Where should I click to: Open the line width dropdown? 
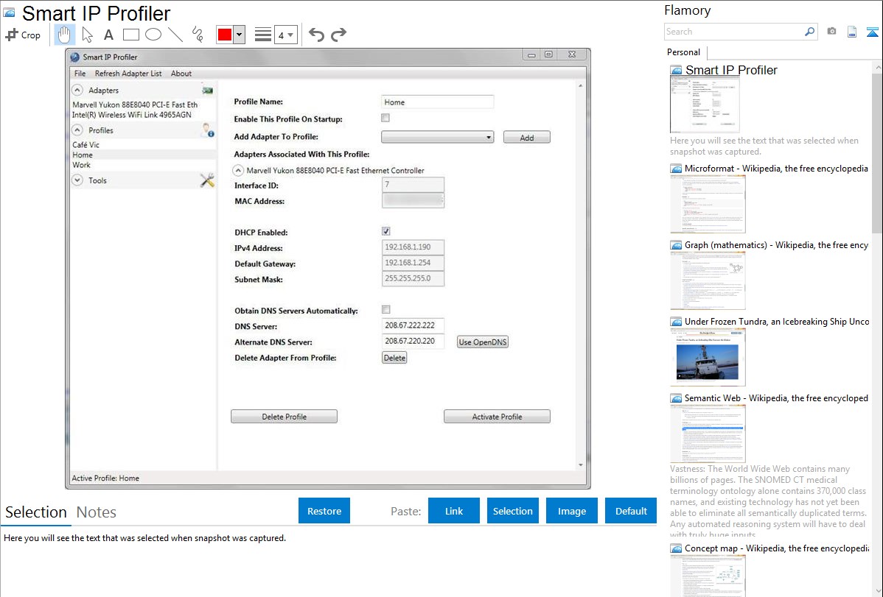click(285, 35)
